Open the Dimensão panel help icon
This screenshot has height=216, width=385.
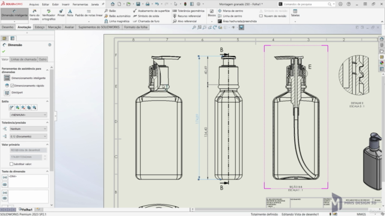[x=49, y=45]
